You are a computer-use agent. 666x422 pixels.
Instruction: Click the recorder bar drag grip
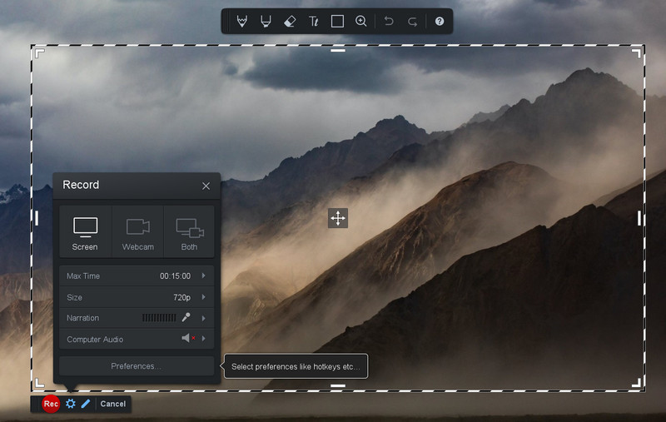[36, 404]
